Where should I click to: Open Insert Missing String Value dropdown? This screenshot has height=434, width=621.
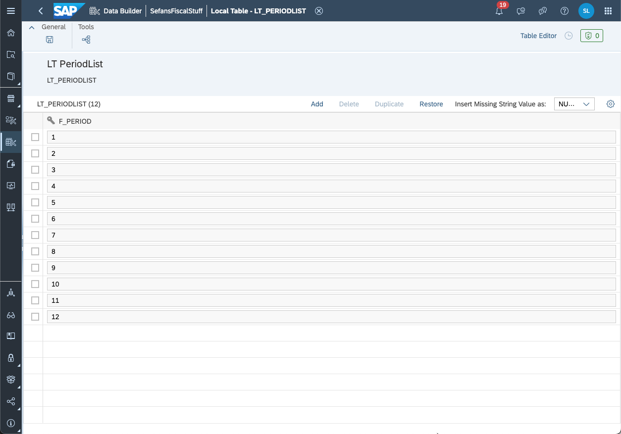(574, 104)
